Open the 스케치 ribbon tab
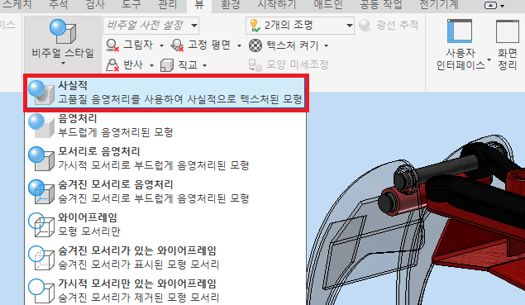Image resolution: width=525 pixels, height=305 pixels. click(x=17, y=5)
